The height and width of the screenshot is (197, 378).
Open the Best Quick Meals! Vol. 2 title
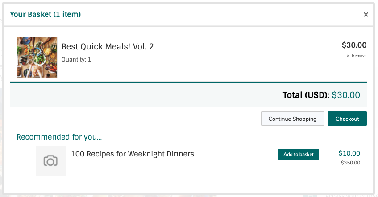[108, 46]
